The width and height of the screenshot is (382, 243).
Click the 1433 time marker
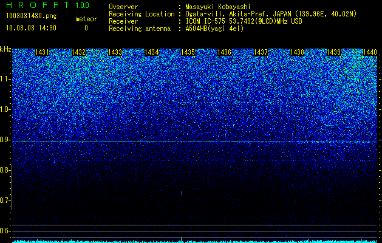point(115,52)
